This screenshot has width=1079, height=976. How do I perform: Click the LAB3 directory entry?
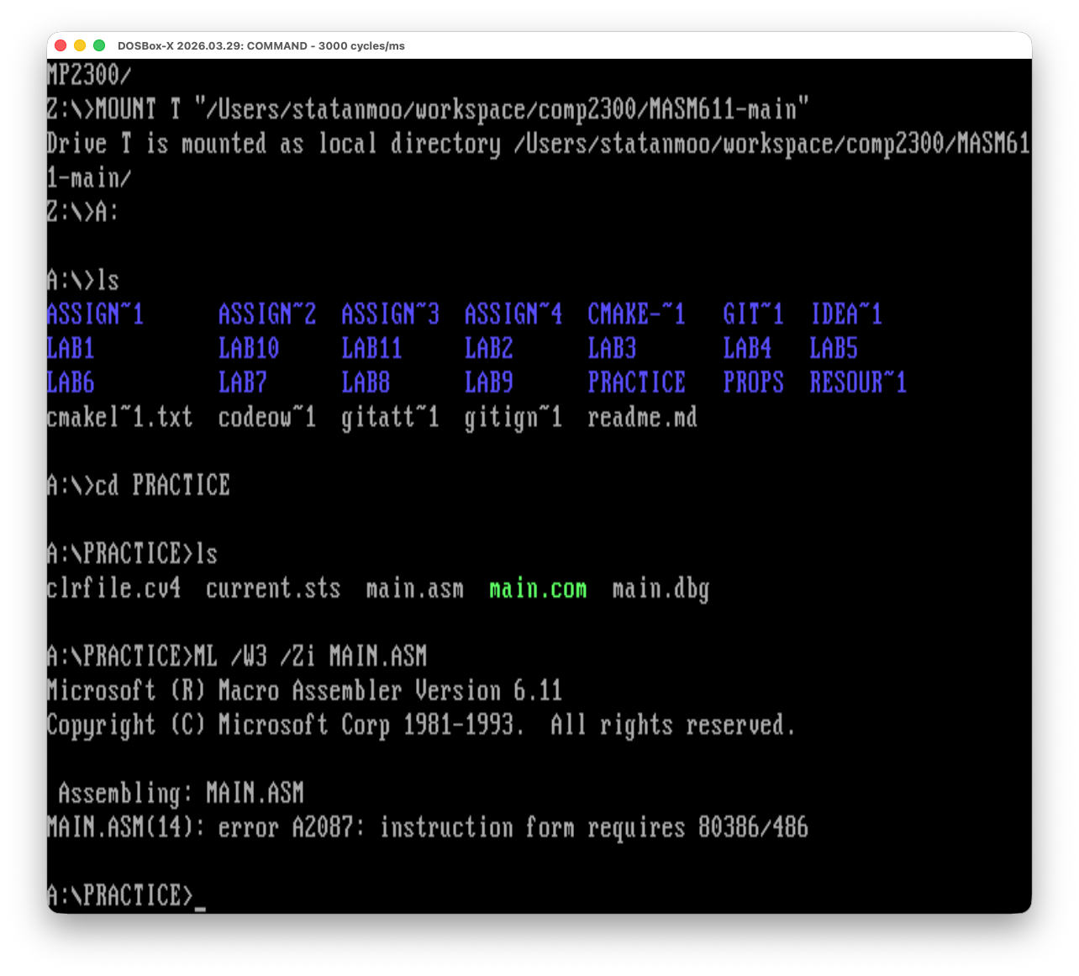tap(612, 348)
